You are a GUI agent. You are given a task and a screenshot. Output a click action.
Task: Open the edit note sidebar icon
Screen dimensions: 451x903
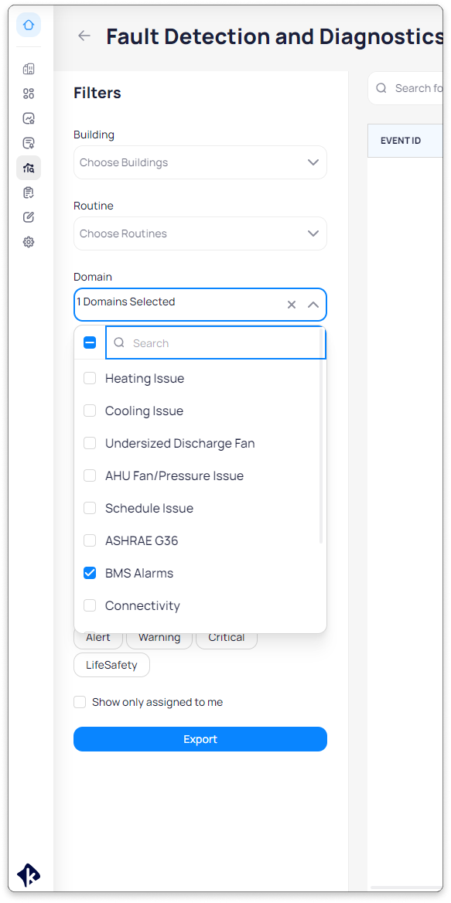[29, 217]
